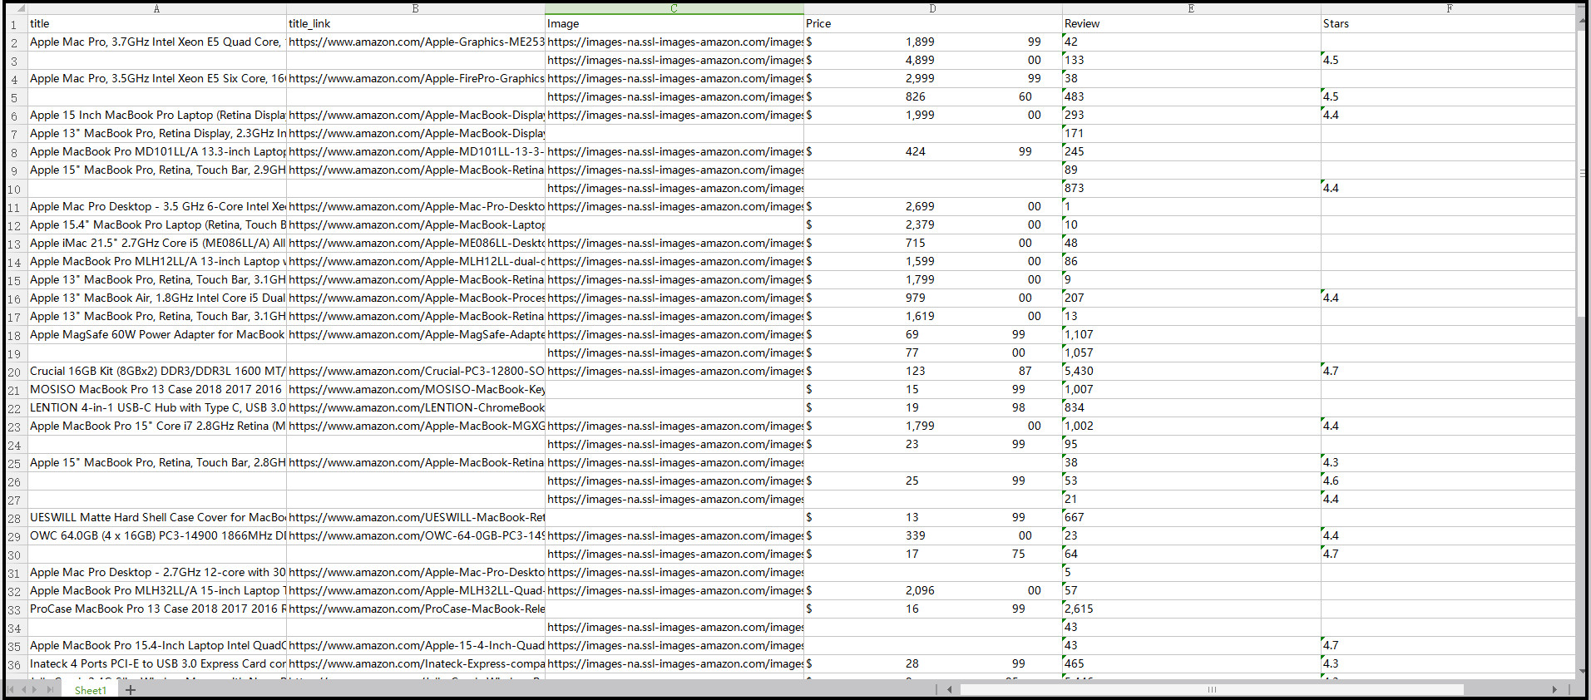Click the 'Stars' header cell
The width and height of the screenshot is (1591, 700).
(x=1449, y=24)
